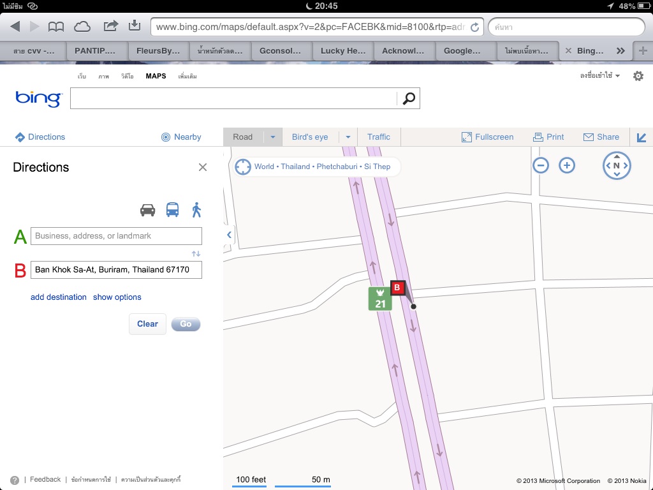Choose walking directions icon
653x490 pixels.
pyautogui.click(x=196, y=209)
